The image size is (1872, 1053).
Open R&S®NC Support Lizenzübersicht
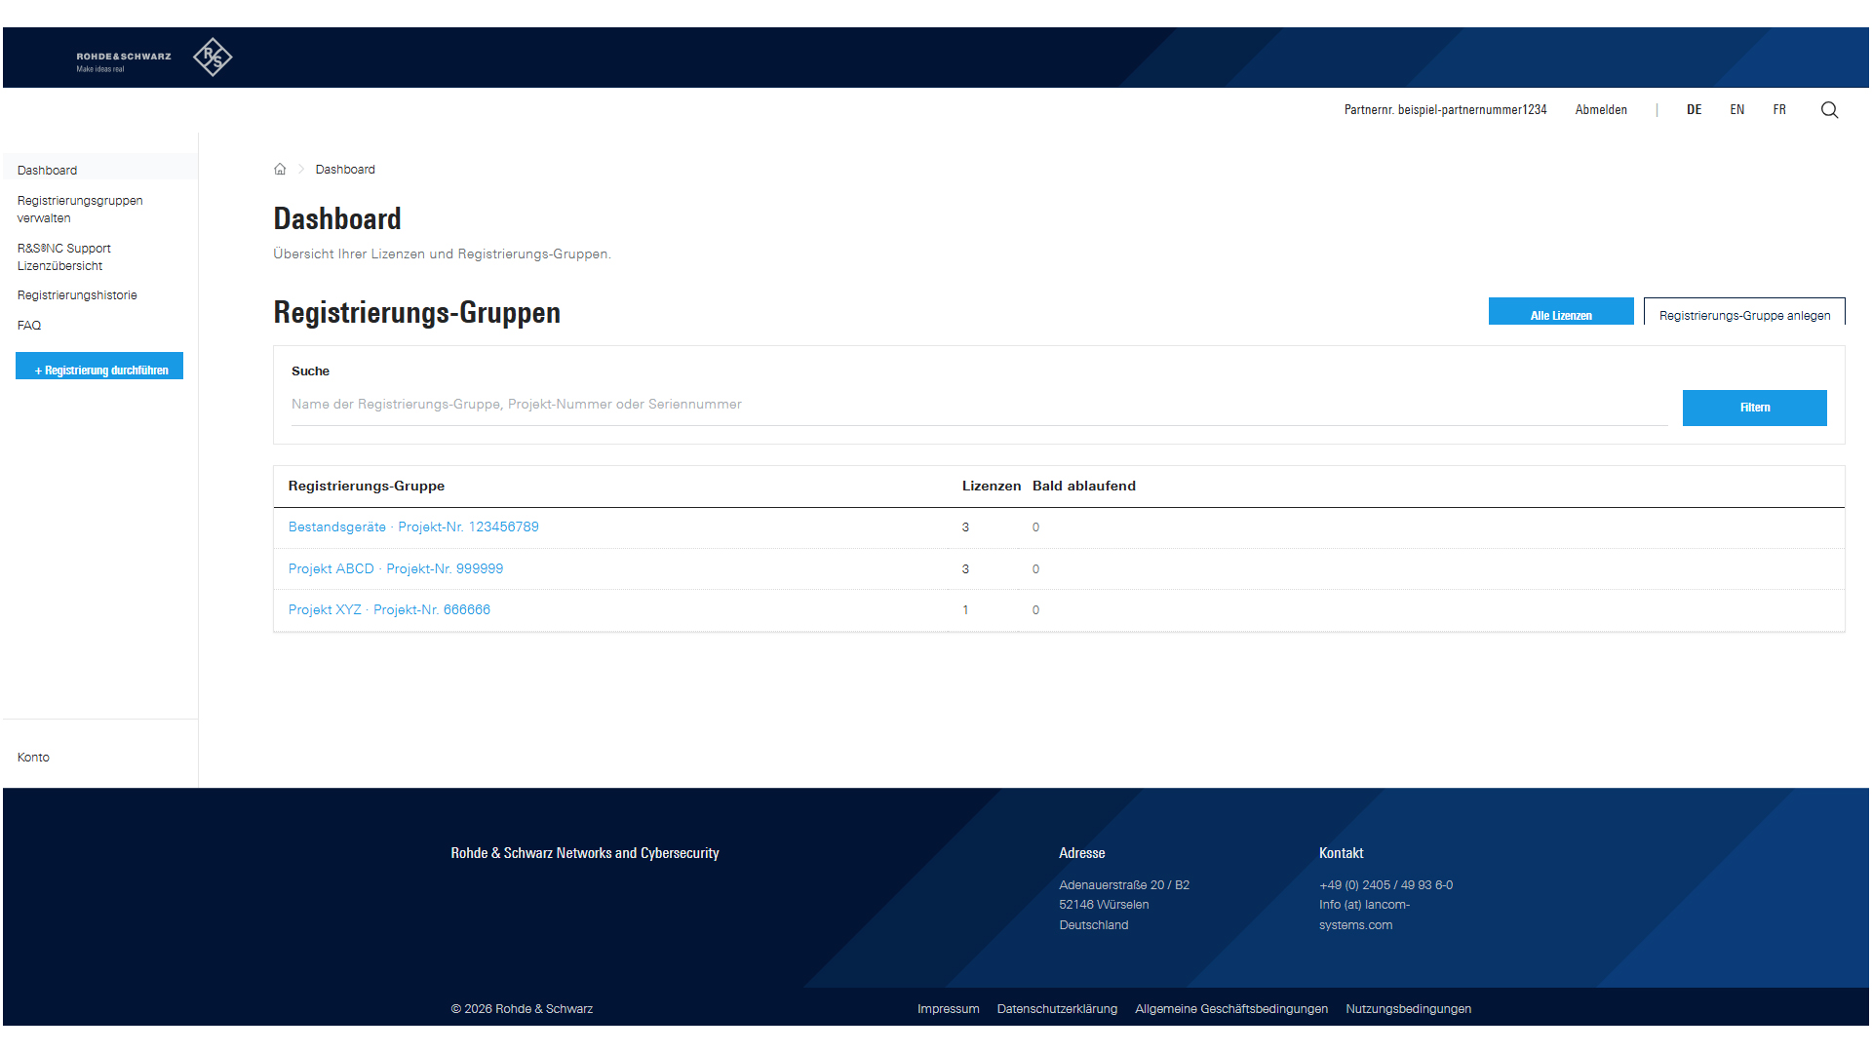(64, 257)
